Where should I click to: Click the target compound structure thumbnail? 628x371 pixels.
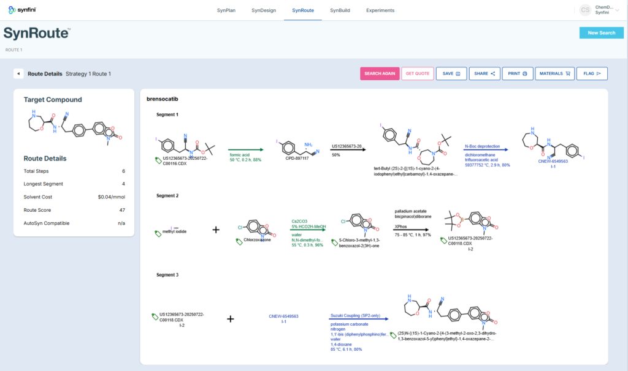tap(74, 128)
